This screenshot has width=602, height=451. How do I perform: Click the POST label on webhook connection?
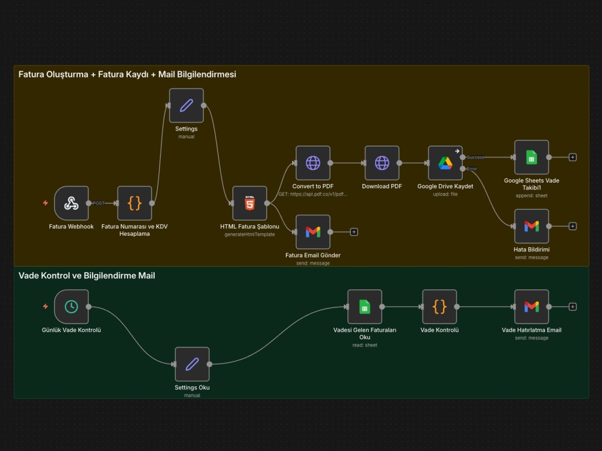coord(98,203)
